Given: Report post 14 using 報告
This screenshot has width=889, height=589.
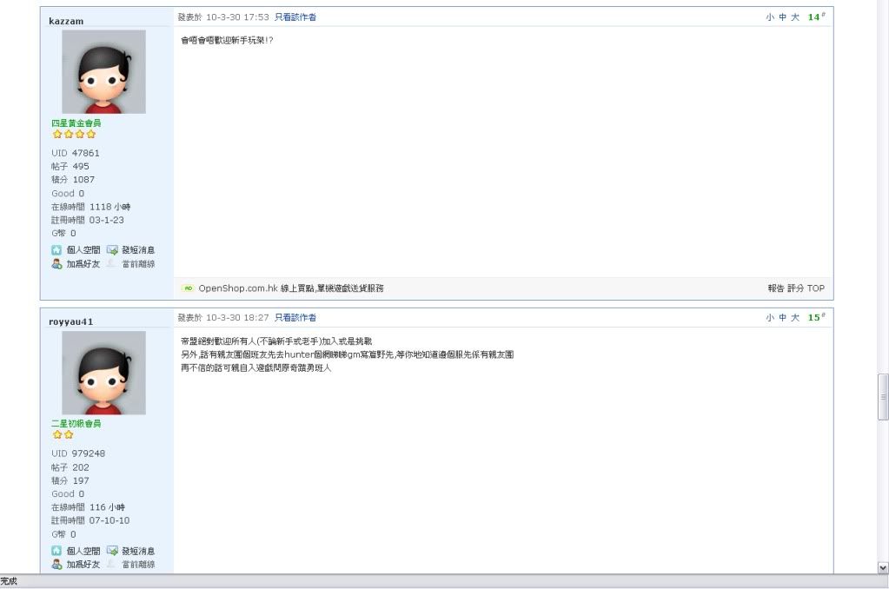Looking at the screenshot, I should point(776,288).
